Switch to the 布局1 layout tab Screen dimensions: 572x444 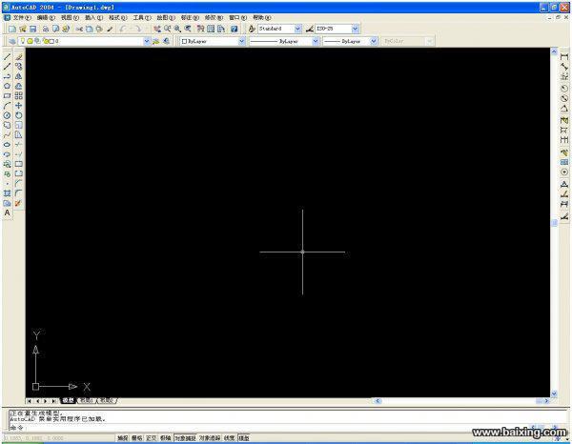(86, 401)
